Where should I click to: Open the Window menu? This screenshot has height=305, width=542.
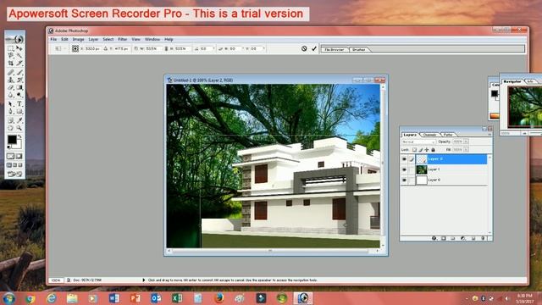pos(152,40)
